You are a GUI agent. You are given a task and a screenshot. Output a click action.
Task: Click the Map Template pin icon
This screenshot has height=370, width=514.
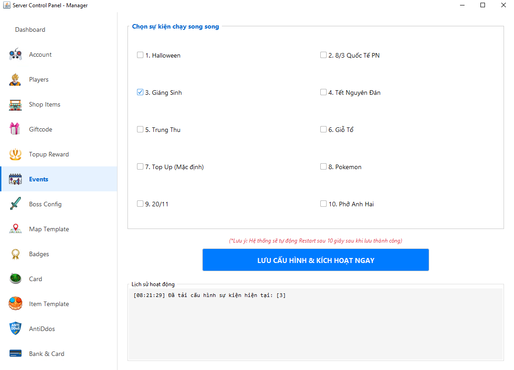point(15,229)
